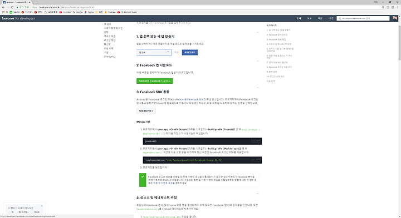Screen dimensions: 401x218
Task: Open the Chrome three-dot menu
Action: [398, 7]
